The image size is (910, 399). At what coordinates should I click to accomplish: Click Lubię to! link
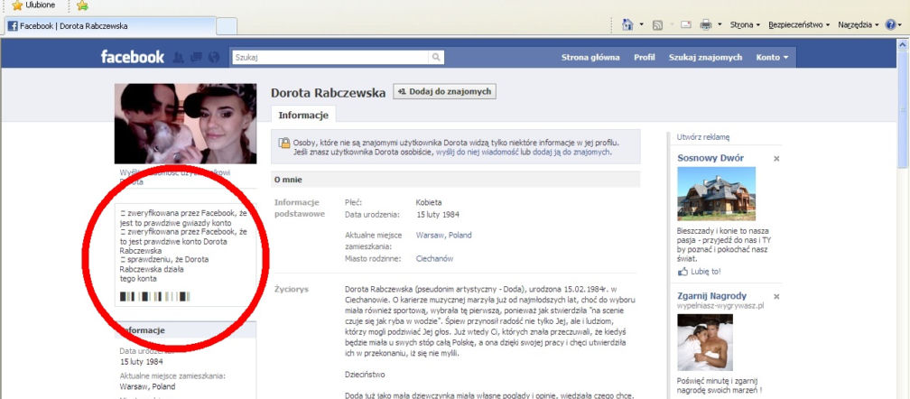coord(705,272)
